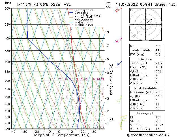The width and height of the screenshot is (178, 137).
Task: Click the Hodograph section header in table
Action: 146,113
